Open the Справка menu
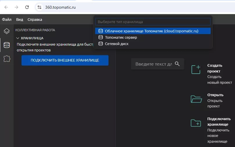The height and width of the screenshot is (147, 235). coord(35,20)
